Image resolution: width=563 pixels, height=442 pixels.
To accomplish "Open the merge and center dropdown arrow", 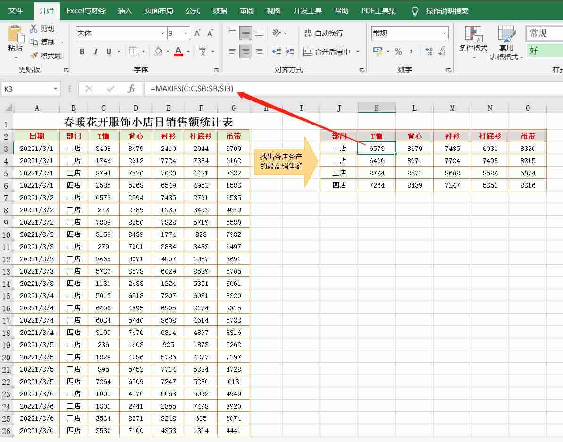I will click(358, 52).
